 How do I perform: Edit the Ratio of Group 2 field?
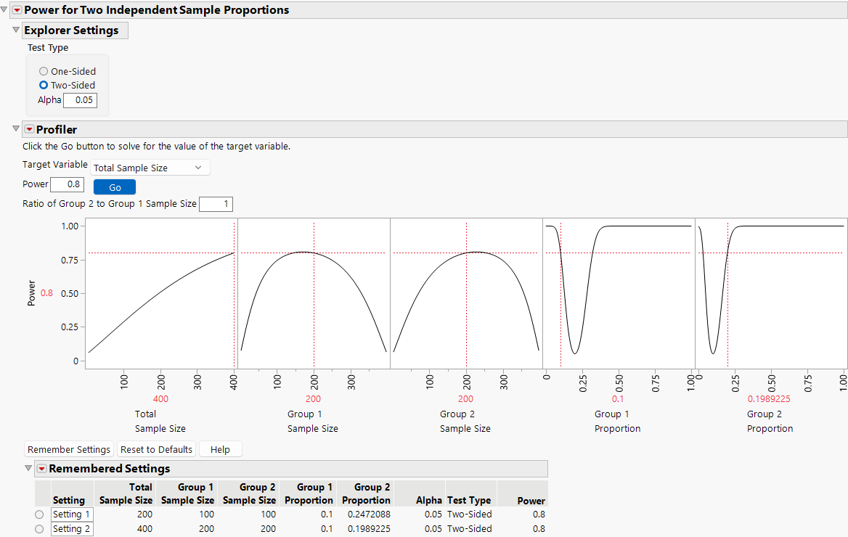[216, 204]
